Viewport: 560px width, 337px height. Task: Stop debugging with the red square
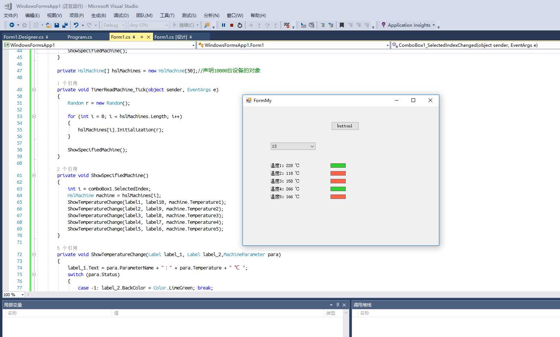232,25
